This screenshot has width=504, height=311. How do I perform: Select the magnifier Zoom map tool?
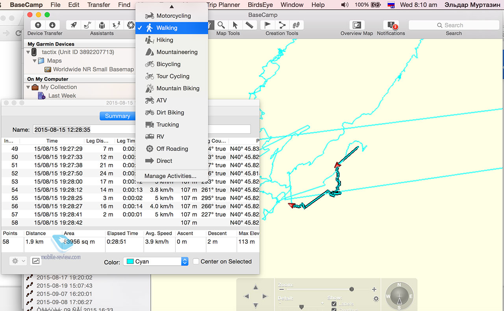[221, 25]
